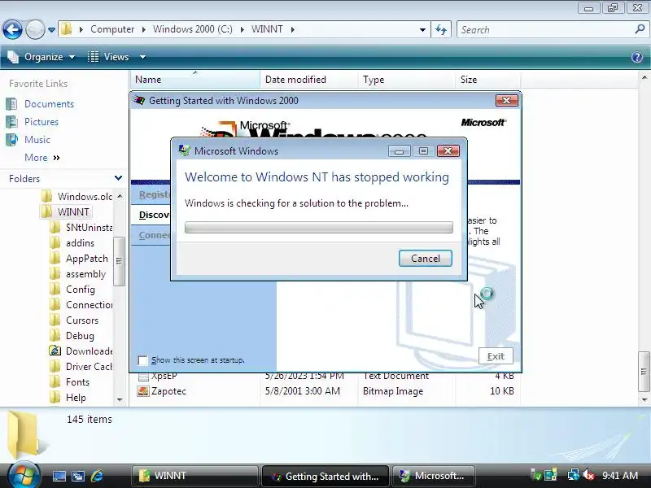Switch to Getting Started taskbar button
Screen dimensions: 651x488
325,476
